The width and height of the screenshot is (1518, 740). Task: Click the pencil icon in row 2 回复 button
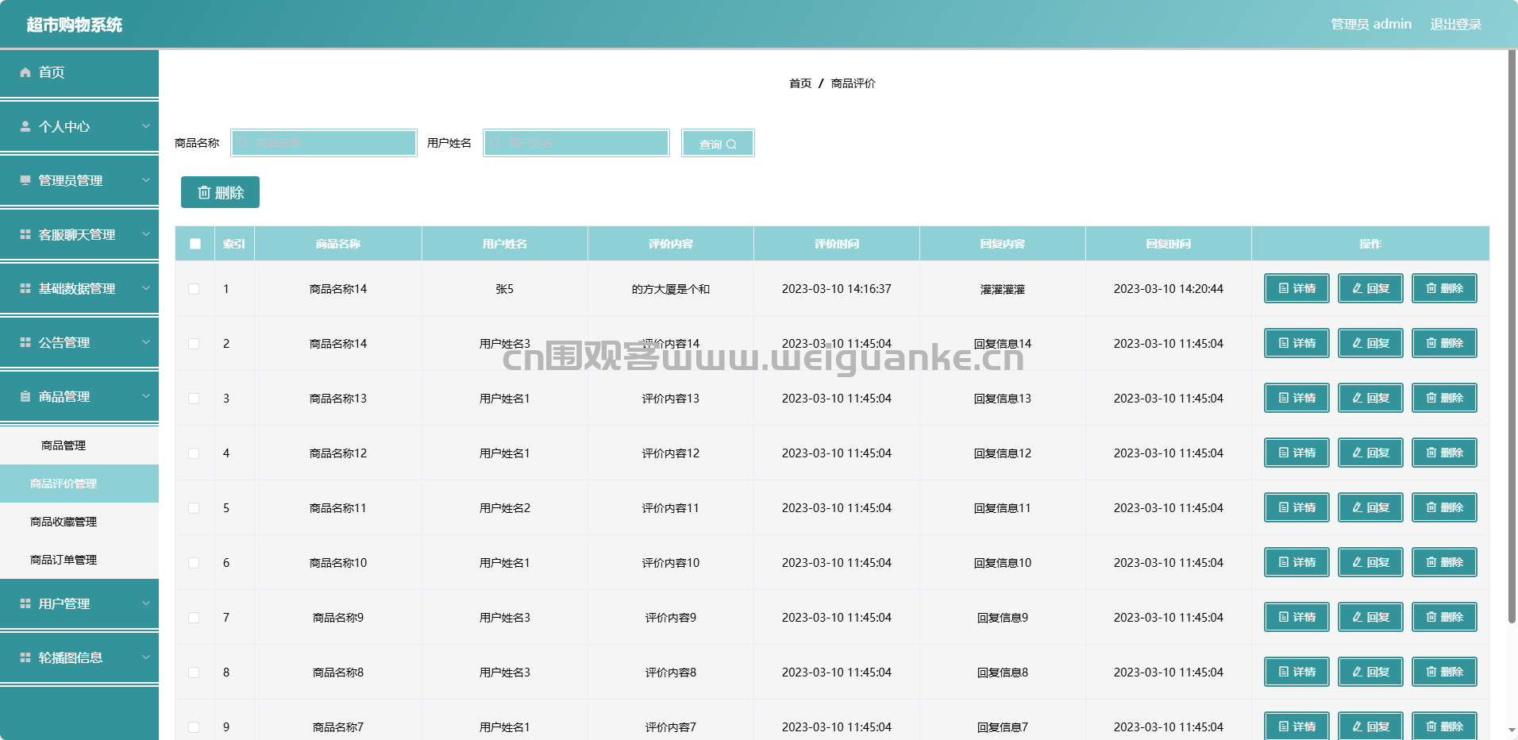point(1358,343)
